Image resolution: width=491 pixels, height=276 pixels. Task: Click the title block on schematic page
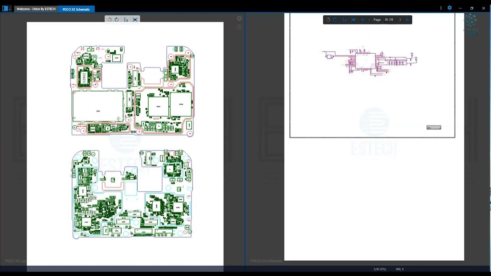click(434, 127)
